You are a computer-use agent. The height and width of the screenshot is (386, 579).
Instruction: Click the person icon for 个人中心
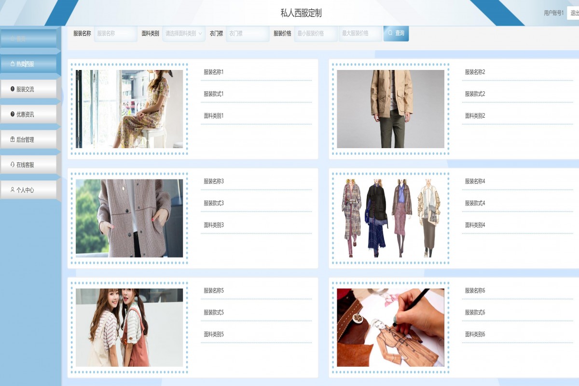[13, 190]
